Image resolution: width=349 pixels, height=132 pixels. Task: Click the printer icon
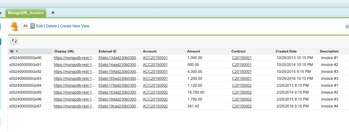[x=347, y=26]
